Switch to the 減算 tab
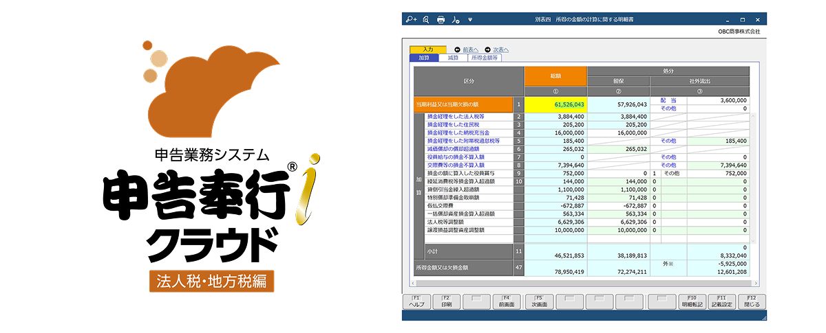The width and height of the screenshot is (826, 333). pos(452,58)
